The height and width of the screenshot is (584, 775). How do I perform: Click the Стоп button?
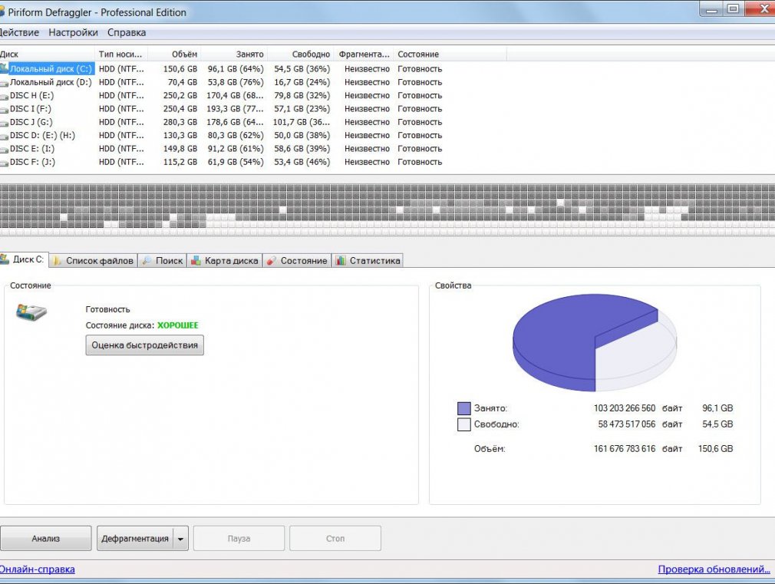point(335,539)
